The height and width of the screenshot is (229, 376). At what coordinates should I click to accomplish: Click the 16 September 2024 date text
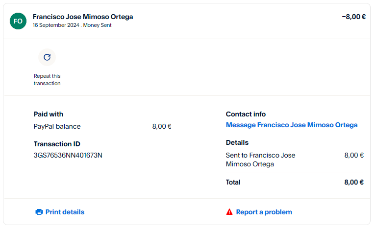pyautogui.click(x=56, y=25)
